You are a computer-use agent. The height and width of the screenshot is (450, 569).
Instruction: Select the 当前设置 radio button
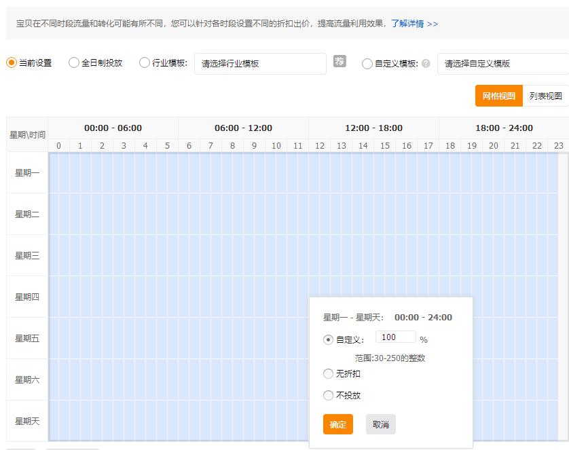pyautogui.click(x=12, y=62)
